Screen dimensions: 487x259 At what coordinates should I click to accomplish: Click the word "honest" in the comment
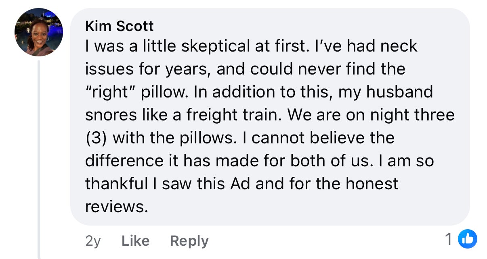[x=372, y=184]
